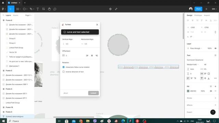This screenshot has height=123, width=219.
Task: Open text type details three dots
Action: [x=215, y=78]
